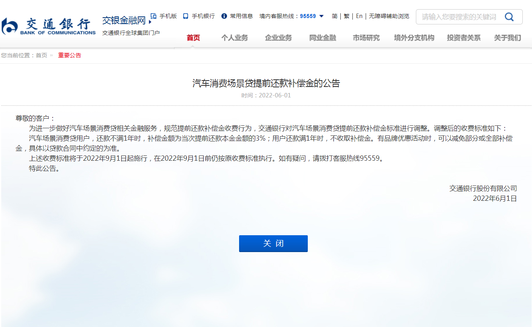The image size is (532, 327).
Task: Click the 交银金融网 title text
Action: 124,21
